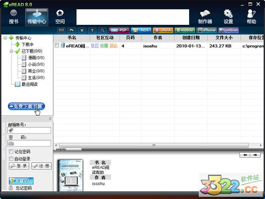Click the 243.27 KB file size cell
The width and height of the screenshot is (265, 199).
tap(220, 46)
